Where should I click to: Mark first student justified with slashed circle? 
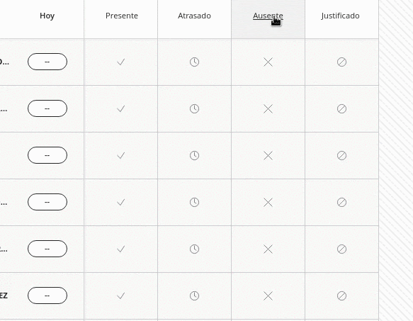[x=341, y=62]
